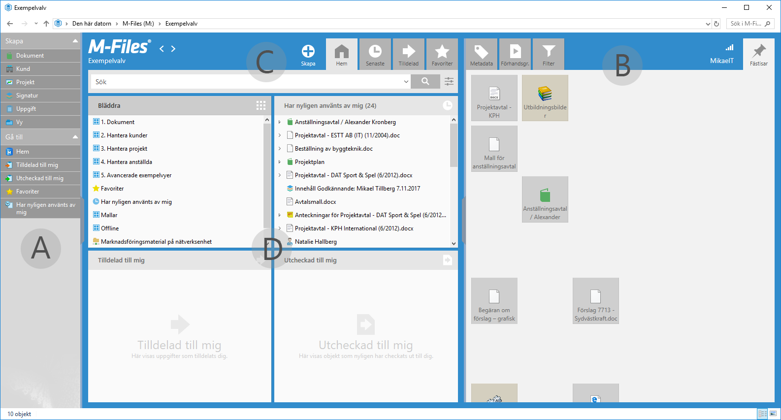Create new Kund from sidebar
This screenshot has height=420, width=781.
coord(40,69)
